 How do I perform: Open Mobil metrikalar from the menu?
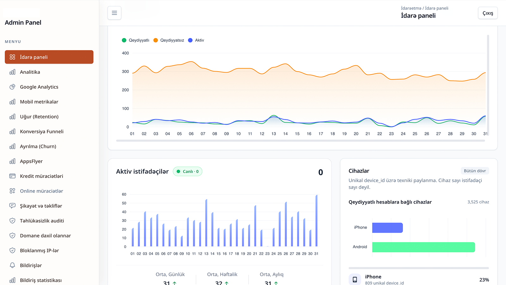pos(49,102)
